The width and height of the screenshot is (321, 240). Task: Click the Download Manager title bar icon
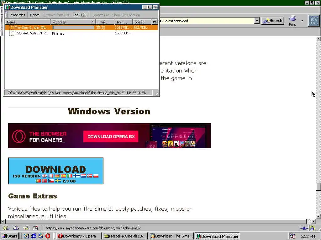click(x=8, y=7)
